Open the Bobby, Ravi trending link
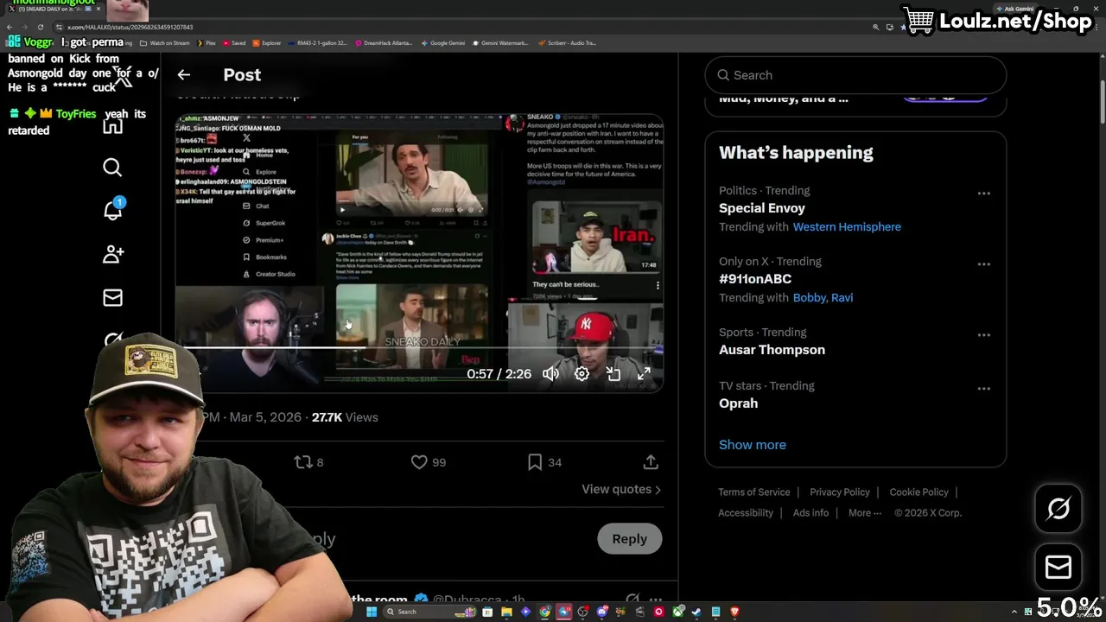 click(823, 297)
